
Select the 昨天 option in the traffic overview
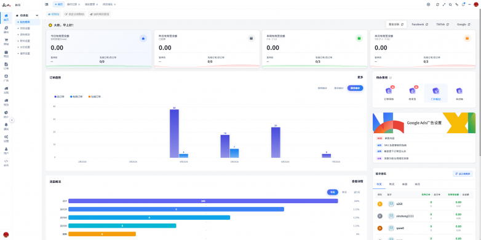point(344,192)
